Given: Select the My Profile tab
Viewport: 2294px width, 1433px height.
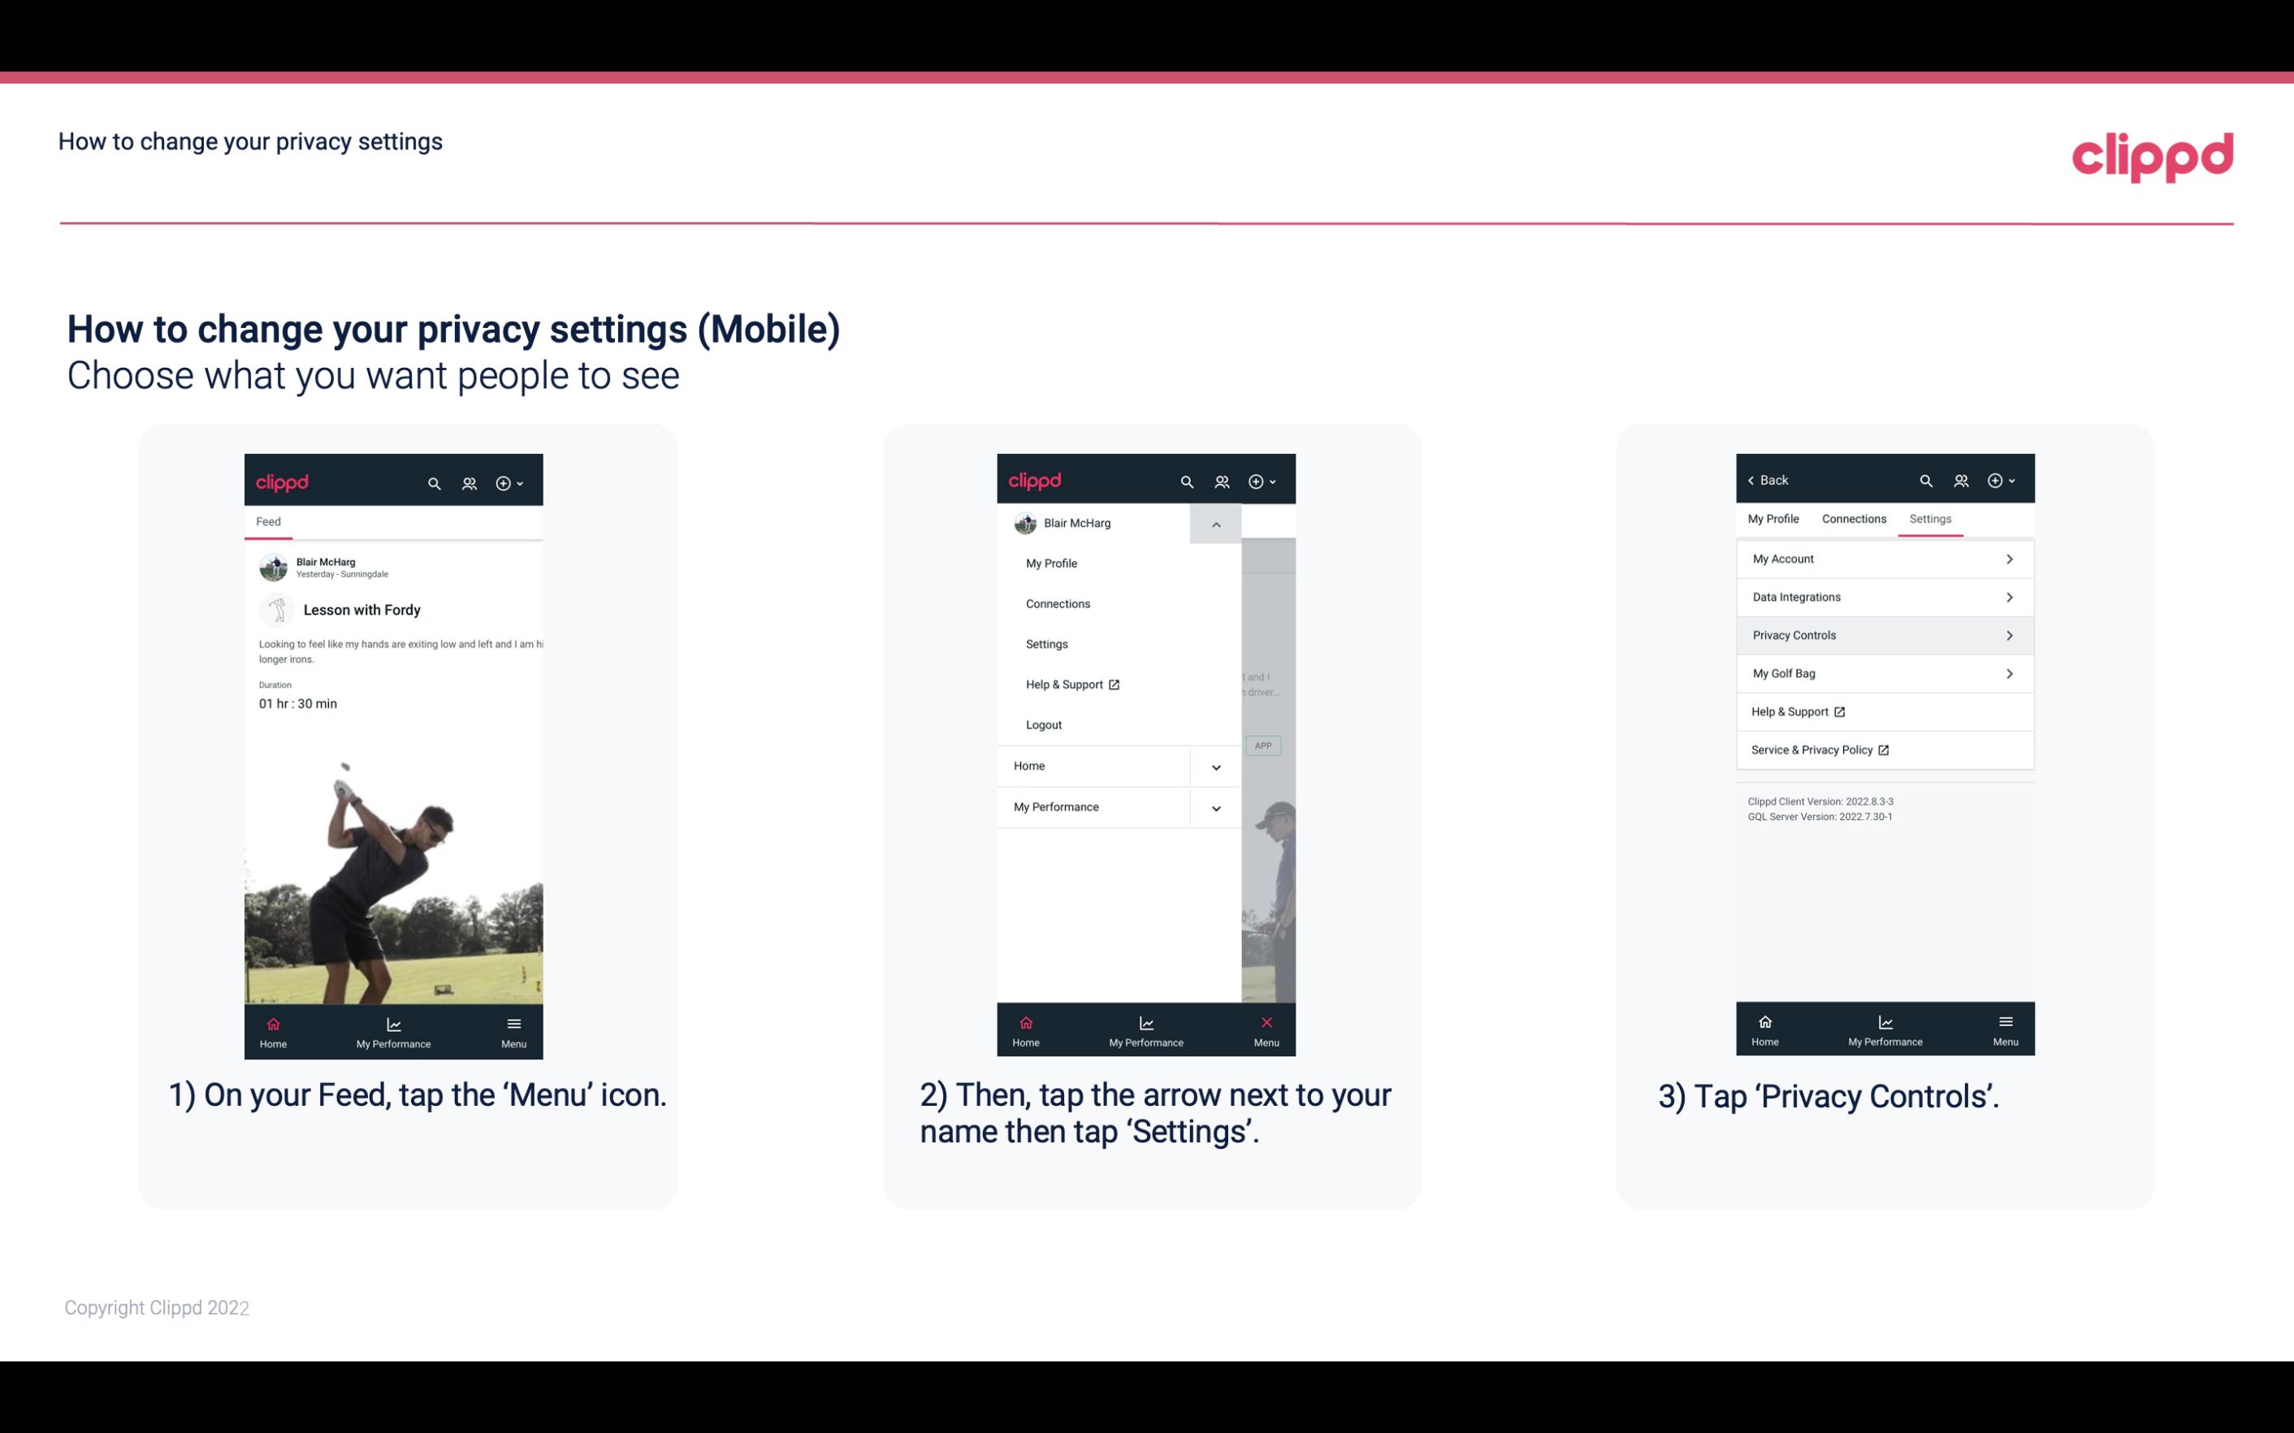Looking at the screenshot, I should pos(1776,518).
